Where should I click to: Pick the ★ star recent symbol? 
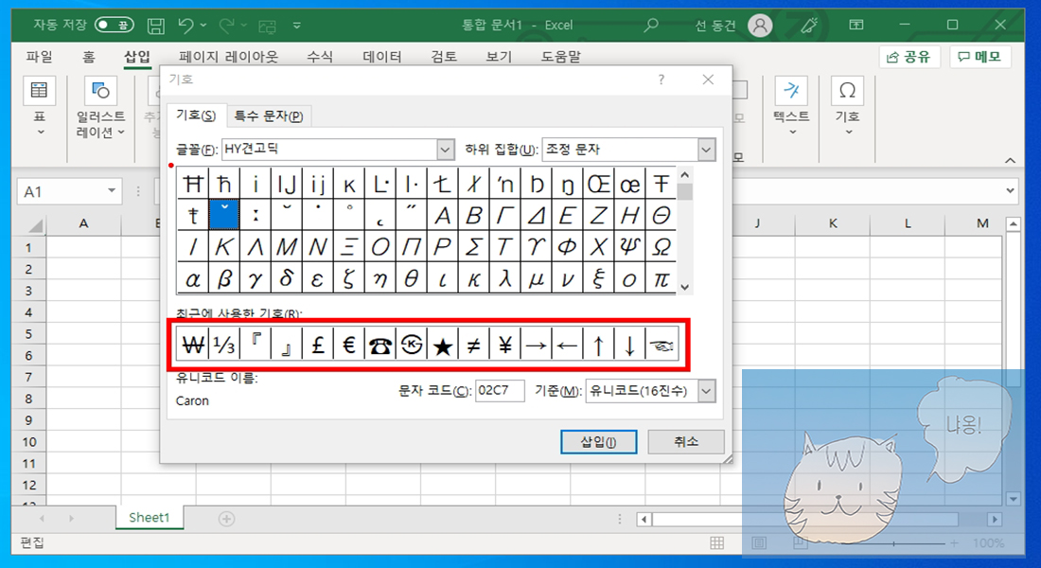click(442, 345)
